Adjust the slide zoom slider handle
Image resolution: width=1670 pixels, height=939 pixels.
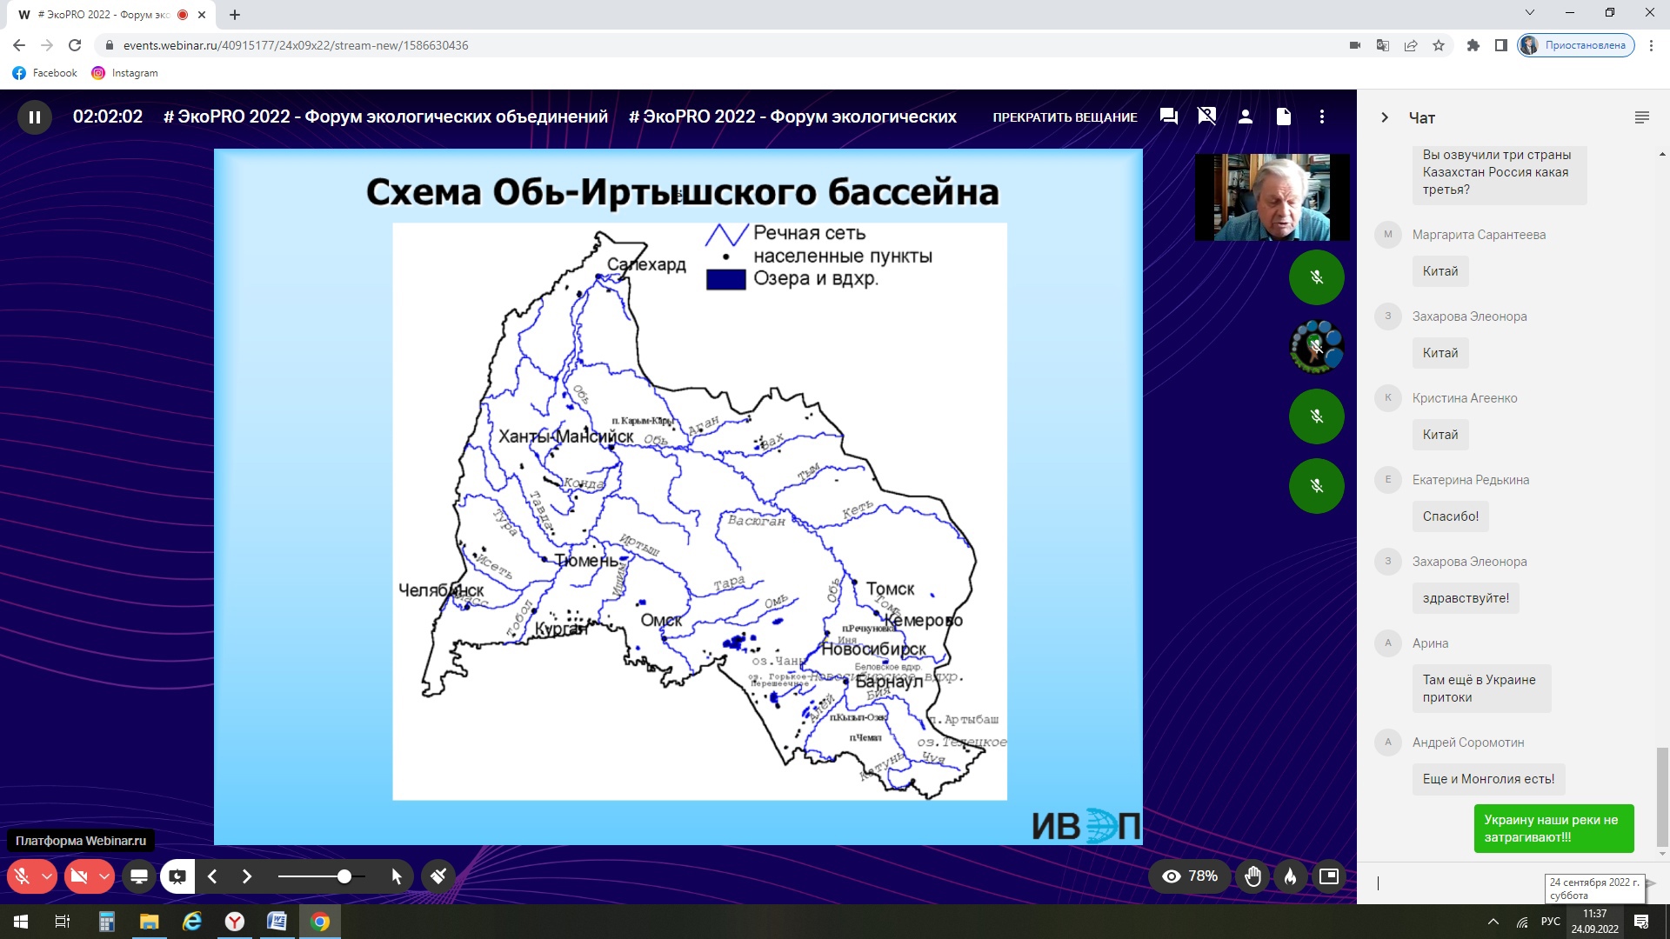pyautogui.click(x=344, y=876)
